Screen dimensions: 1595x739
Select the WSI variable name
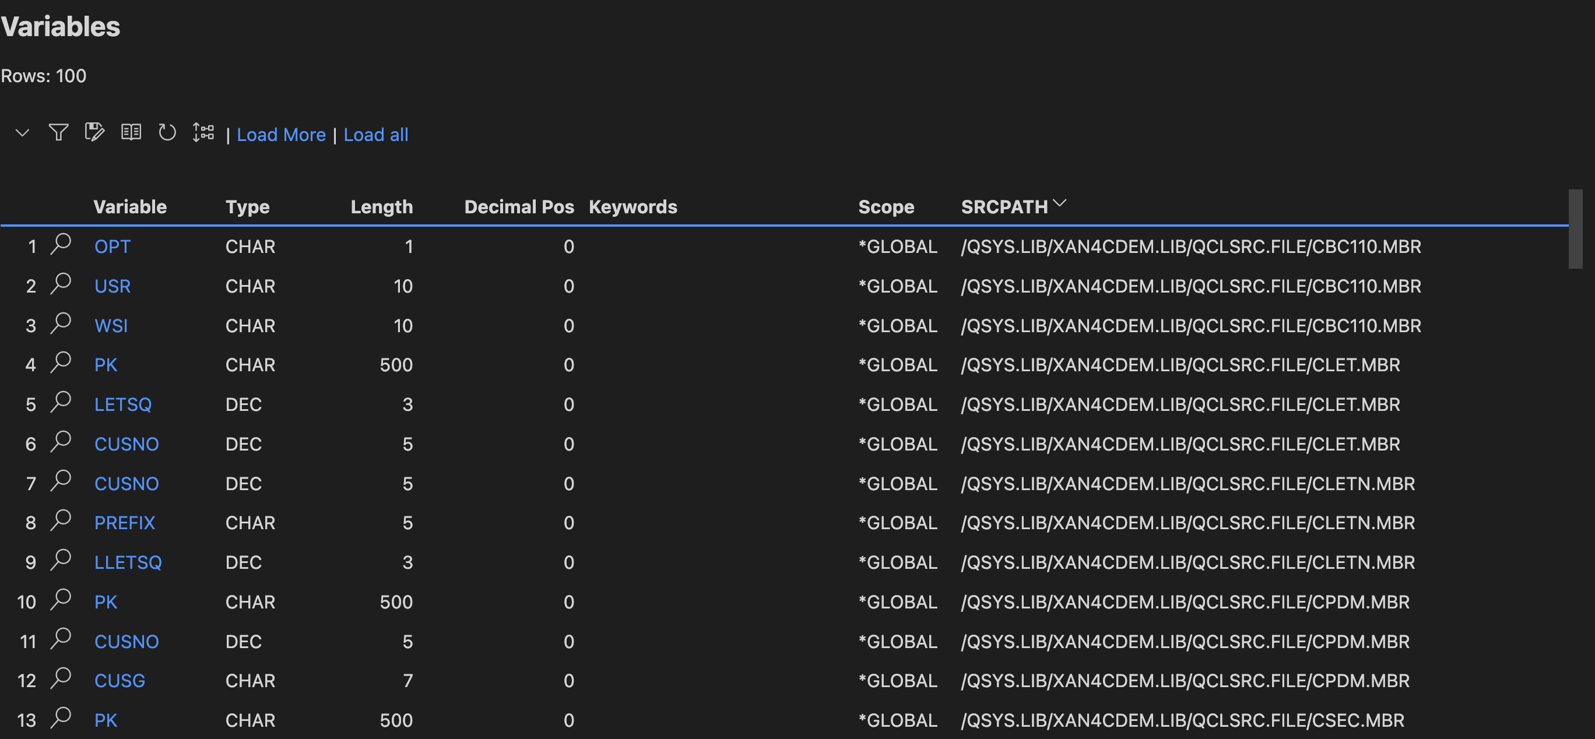(111, 326)
